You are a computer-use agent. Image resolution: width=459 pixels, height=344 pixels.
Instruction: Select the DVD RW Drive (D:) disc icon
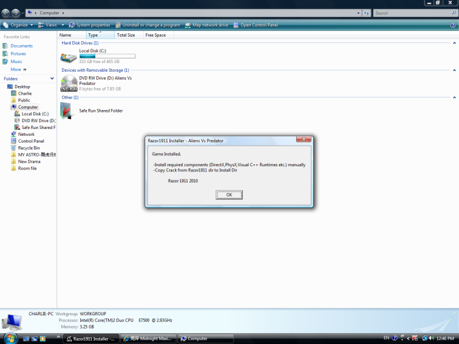click(x=69, y=83)
